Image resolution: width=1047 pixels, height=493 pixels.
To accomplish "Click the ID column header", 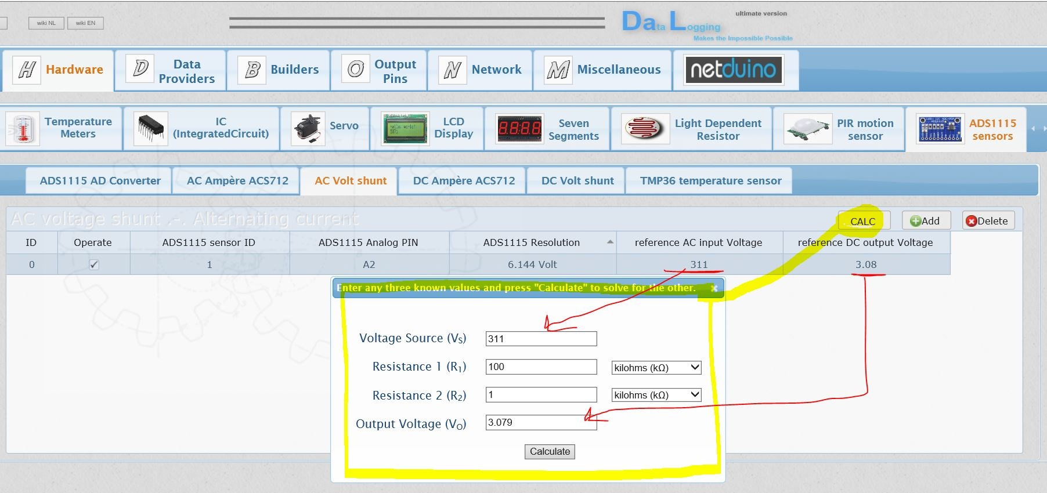I will [x=31, y=242].
